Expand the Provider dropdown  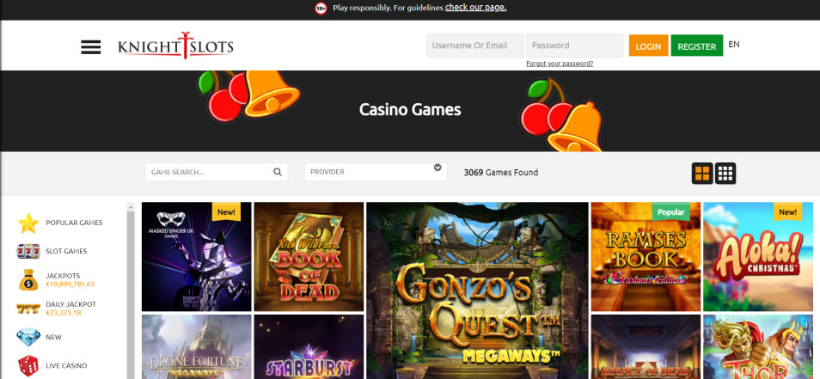coord(376,172)
